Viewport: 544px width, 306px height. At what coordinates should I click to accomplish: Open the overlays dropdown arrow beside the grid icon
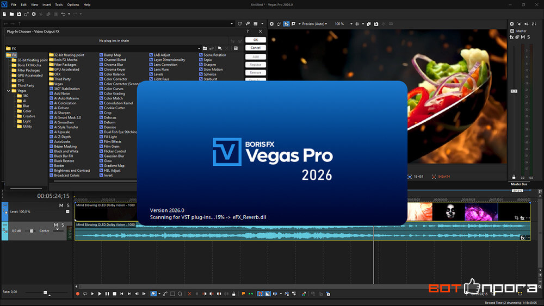click(x=363, y=24)
